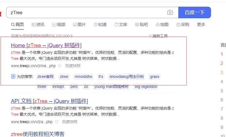Click hot list rank number 9
226x137 pixels.
(222, 128)
